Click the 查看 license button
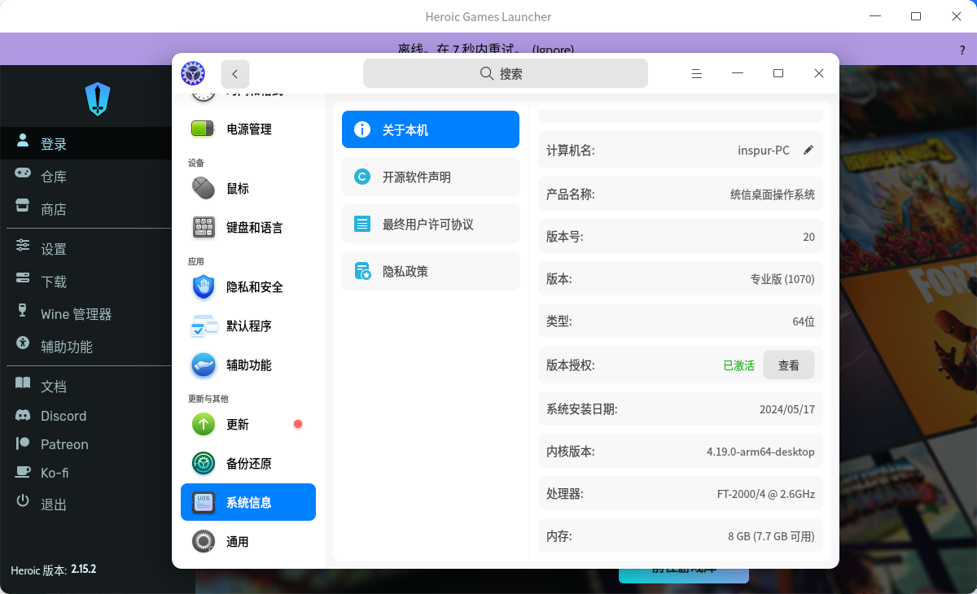 click(x=789, y=365)
